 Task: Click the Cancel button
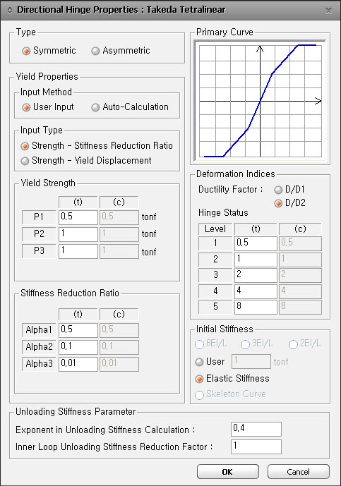point(298,472)
